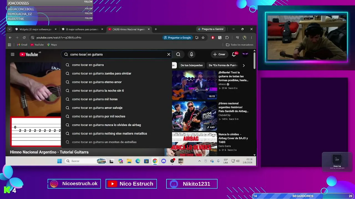The image size is (355, 199).
Task: Choose suggestion 'como tocar en guitarra mil horas'
Action: [116, 99]
